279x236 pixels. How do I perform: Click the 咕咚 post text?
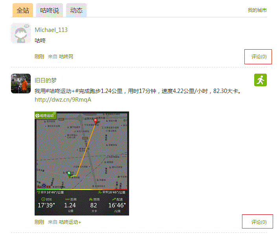(40, 41)
